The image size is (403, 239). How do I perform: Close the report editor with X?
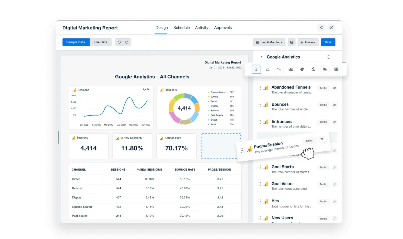331,28
